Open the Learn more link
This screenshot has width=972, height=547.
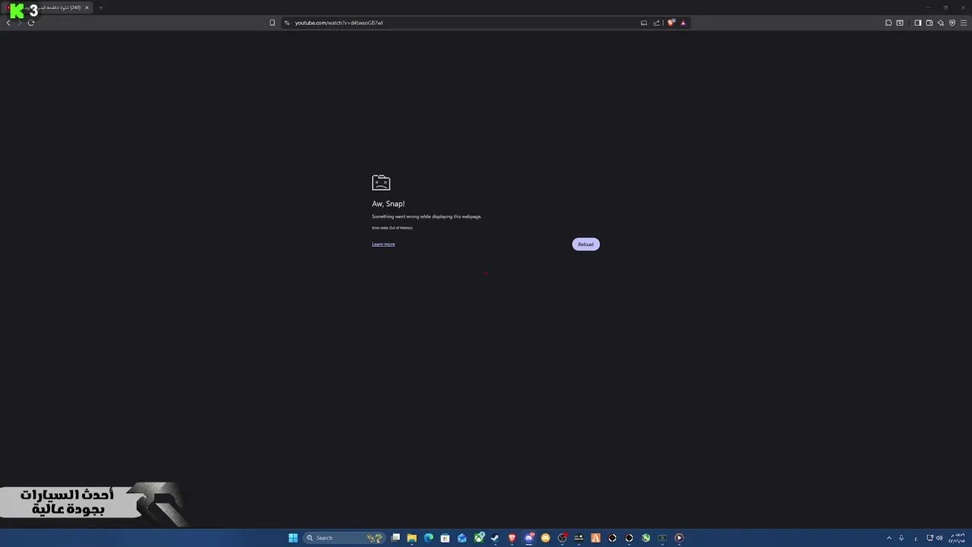(383, 244)
